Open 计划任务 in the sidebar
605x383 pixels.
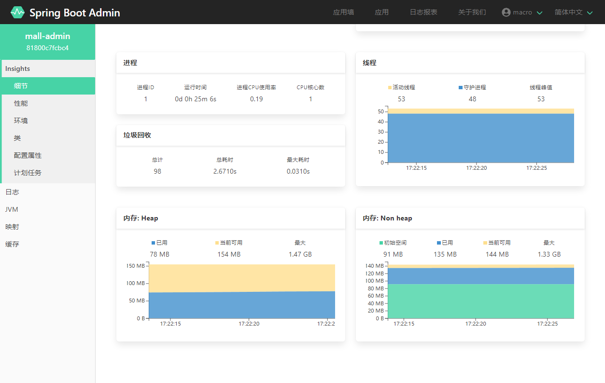coord(28,173)
